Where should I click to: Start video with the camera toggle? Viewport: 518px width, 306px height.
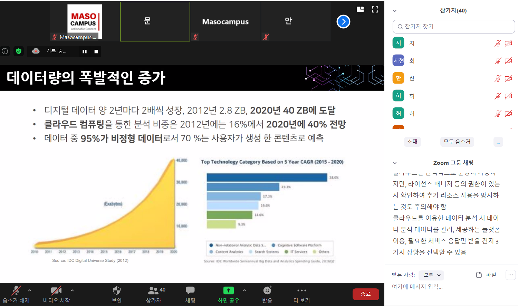coord(56,290)
